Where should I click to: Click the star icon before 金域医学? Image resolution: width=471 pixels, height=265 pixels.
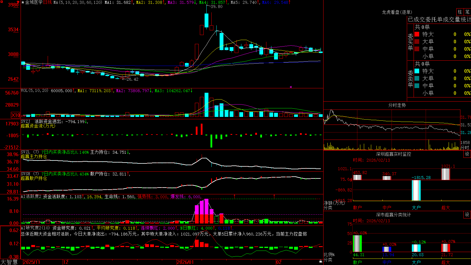coord(23,2)
